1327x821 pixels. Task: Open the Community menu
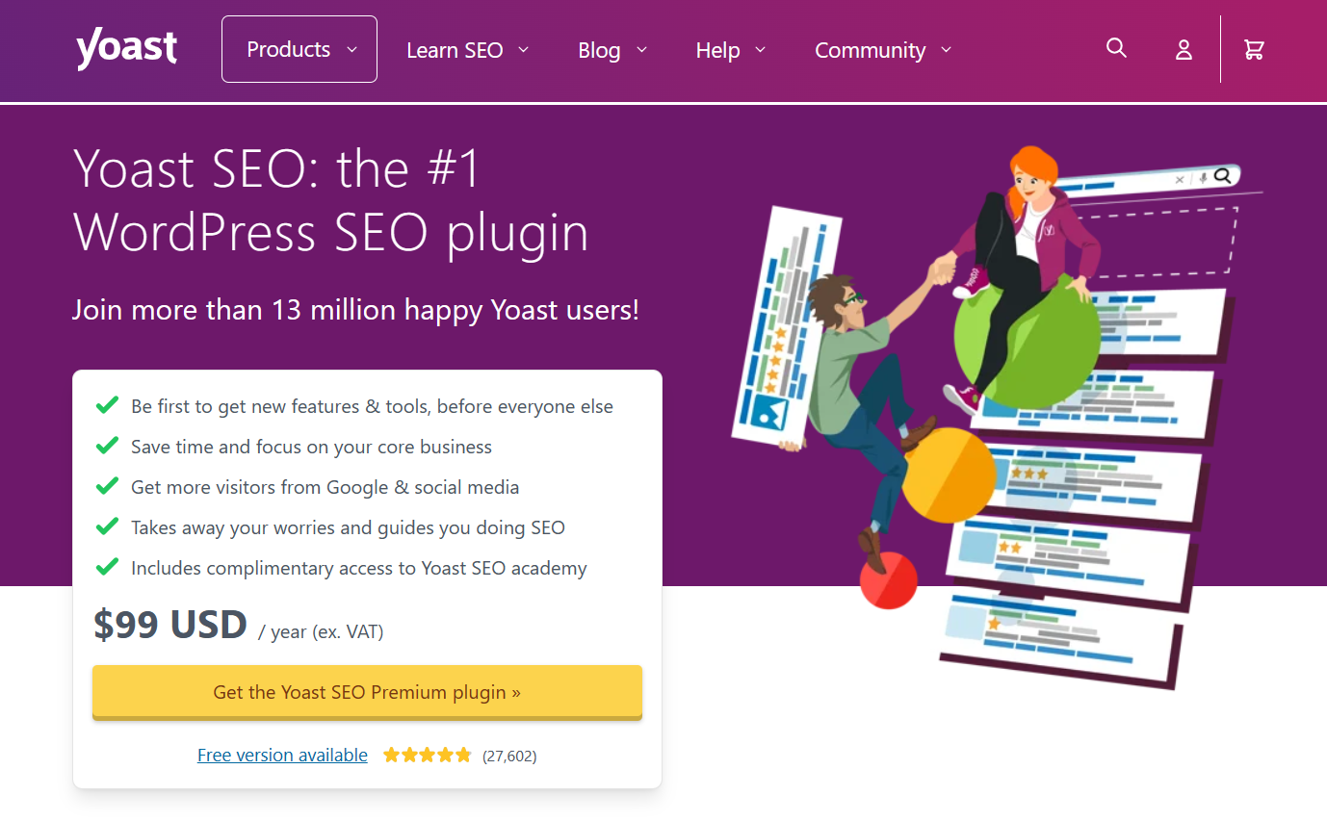coord(883,50)
